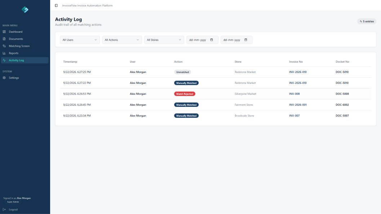
Task: Click the Dashboard grid icon
Action: (4, 32)
